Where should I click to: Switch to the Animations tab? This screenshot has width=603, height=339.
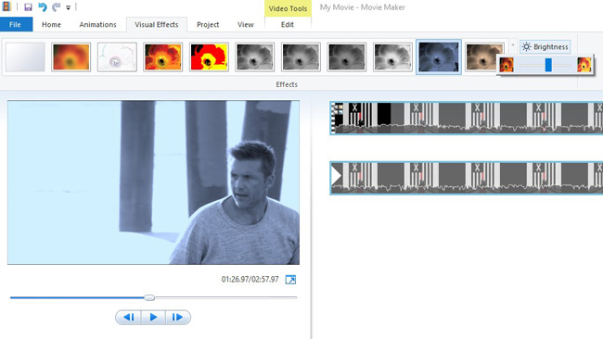[x=97, y=24]
